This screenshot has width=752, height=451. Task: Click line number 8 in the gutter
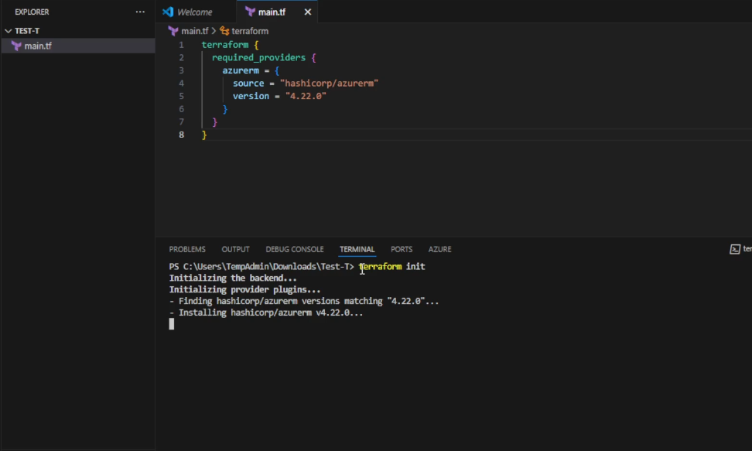coord(181,135)
